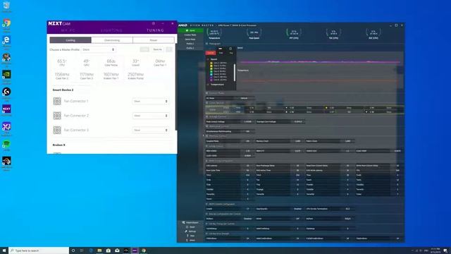Viewport: 451px width, 254px height.
Task: Select Game Mode in Ryzen Master
Action: pyautogui.click(x=190, y=40)
